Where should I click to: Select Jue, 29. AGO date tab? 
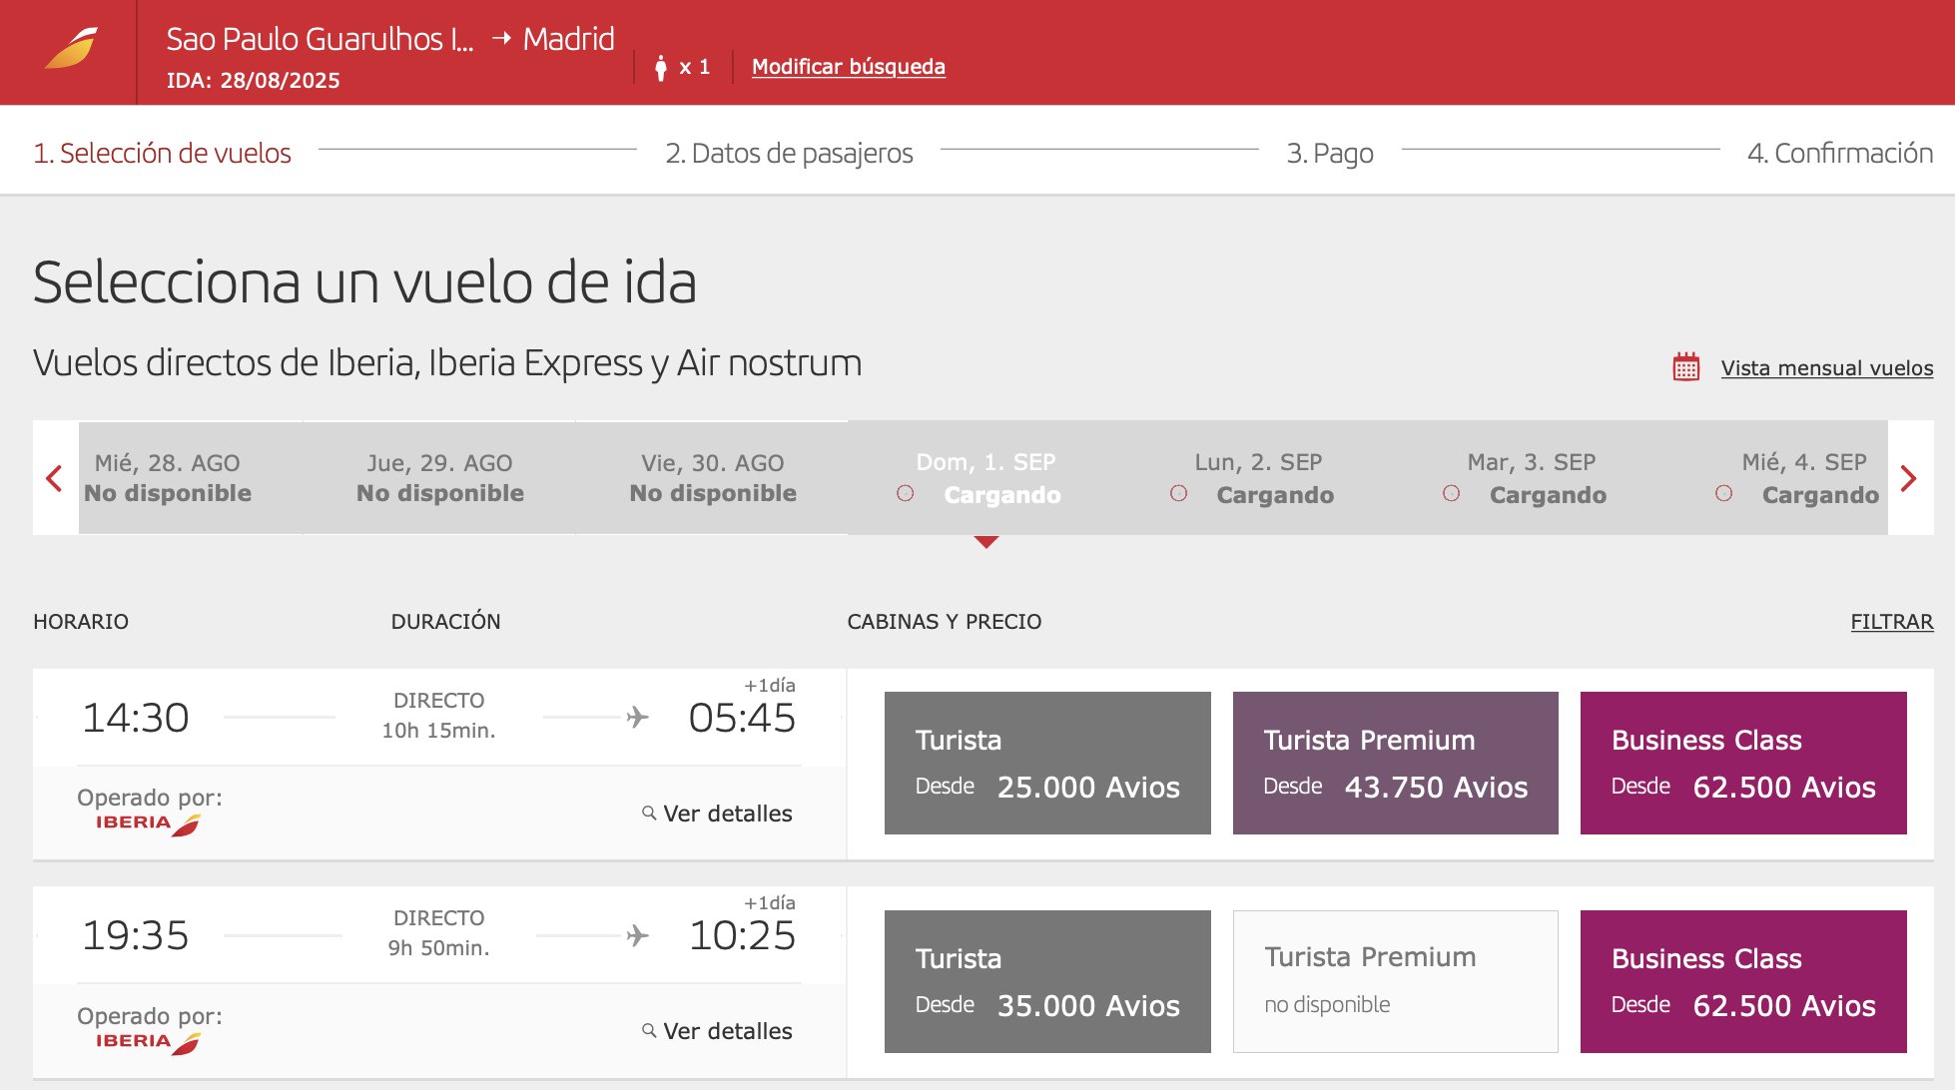click(439, 478)
